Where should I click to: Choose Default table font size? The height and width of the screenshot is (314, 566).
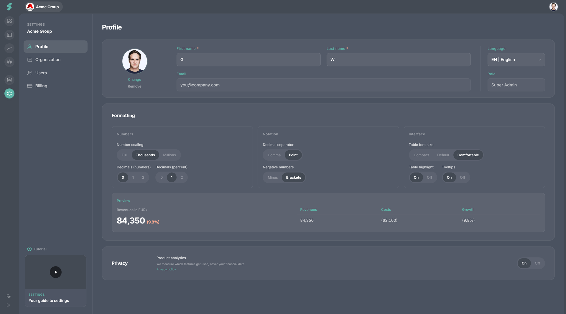(443, 155)
